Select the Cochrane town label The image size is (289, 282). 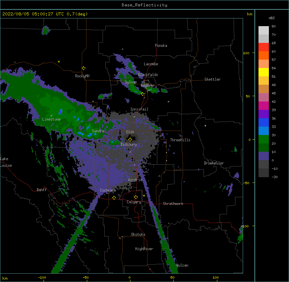108,190
